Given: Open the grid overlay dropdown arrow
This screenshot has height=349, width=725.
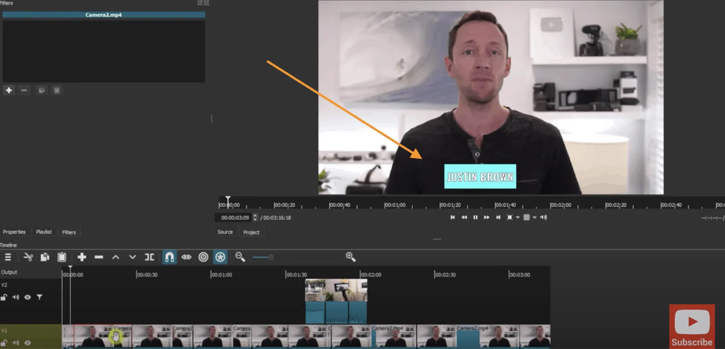Looking at the screenshot, I should (x=535, y=218).
